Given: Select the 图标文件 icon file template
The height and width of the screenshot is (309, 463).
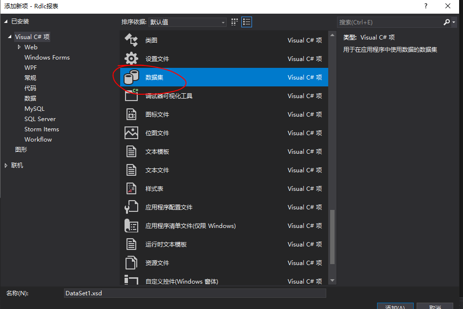Looking at the screenshot, I should coord(131,114).
